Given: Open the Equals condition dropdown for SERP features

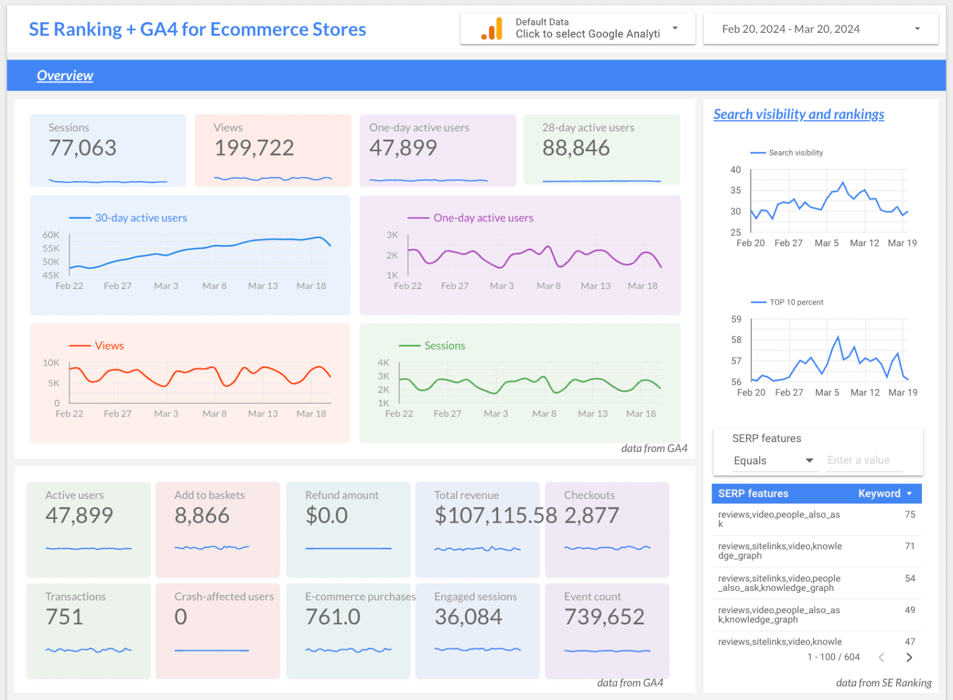Looking at the screenshot, I should (x=808, y=460).
